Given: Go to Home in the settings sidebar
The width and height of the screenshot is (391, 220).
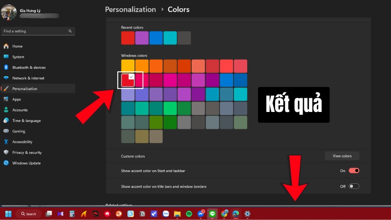Looking at the screenshot, I should pyautogui.click(x=38, y=46).
